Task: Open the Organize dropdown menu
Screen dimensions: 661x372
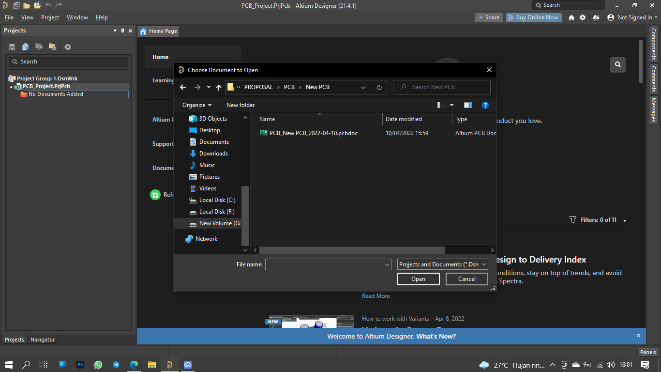Action: 197,105
